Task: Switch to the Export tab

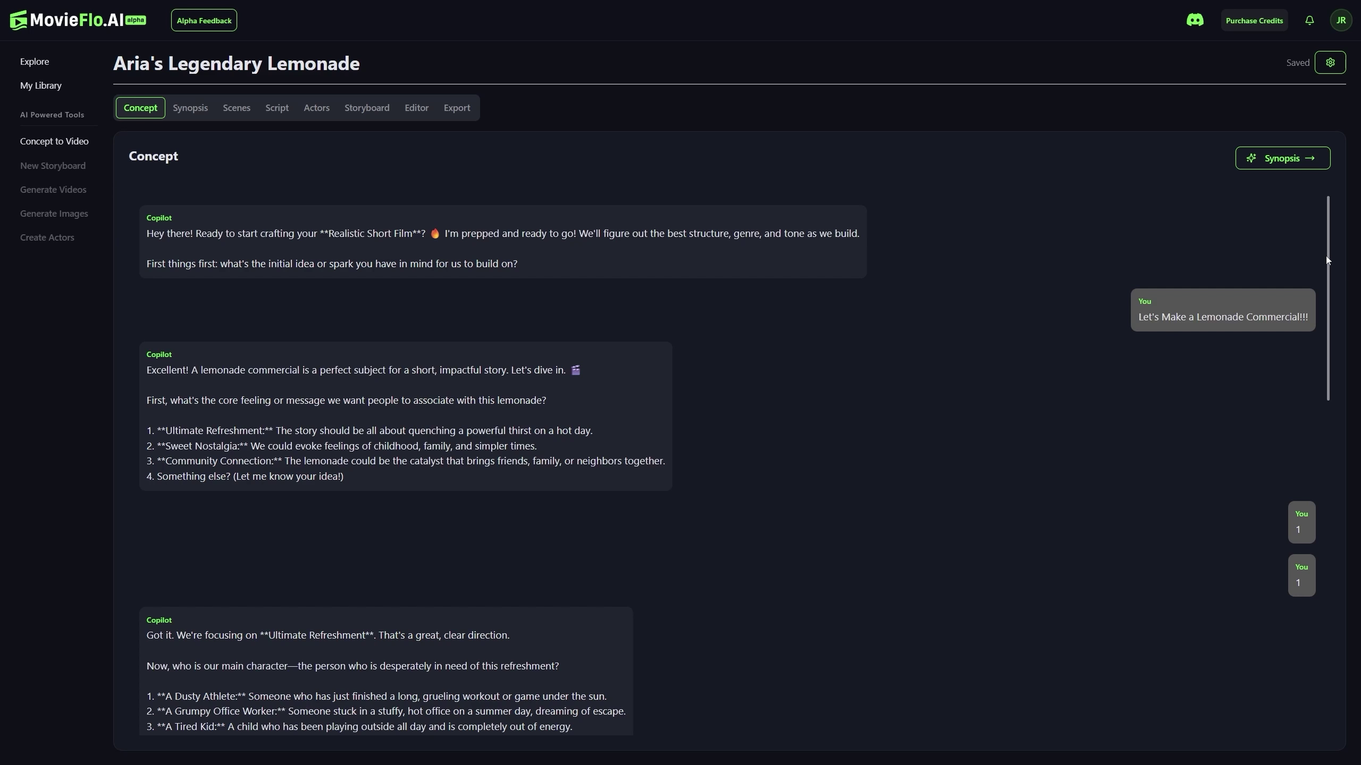Action: pyautogui.click(x=456, y=108)
